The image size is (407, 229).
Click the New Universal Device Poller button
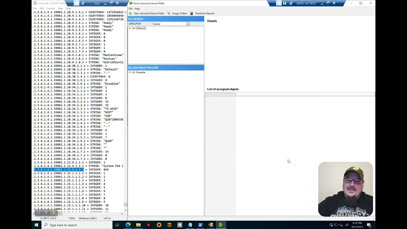pyautogui.click(x=147, y=13)
